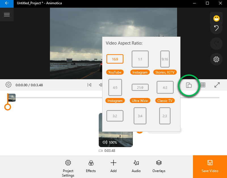Image resolution: width=227 pixels, height=178 pixels.
Task: Select the 16:9 aspect ratio
Action: point(115,59)
